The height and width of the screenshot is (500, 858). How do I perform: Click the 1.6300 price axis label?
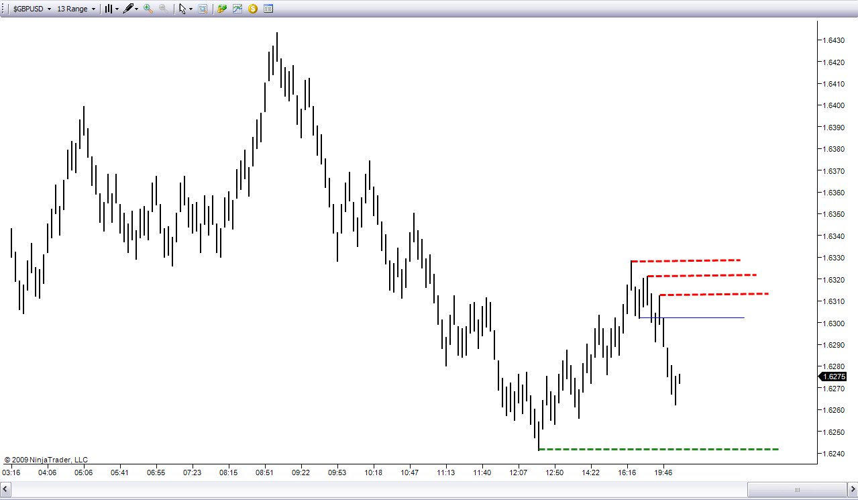coord(834,323)
